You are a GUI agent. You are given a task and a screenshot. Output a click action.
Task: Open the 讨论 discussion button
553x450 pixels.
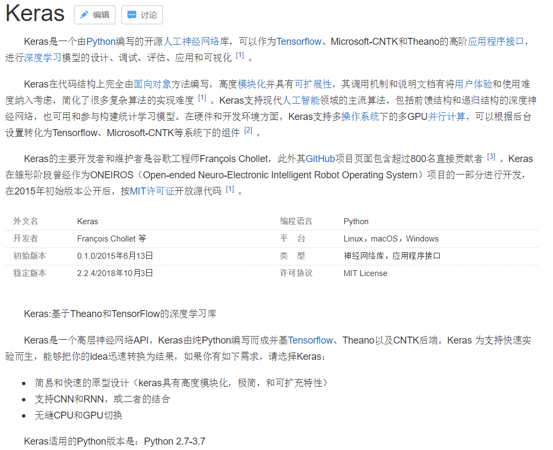coord(142,15)
